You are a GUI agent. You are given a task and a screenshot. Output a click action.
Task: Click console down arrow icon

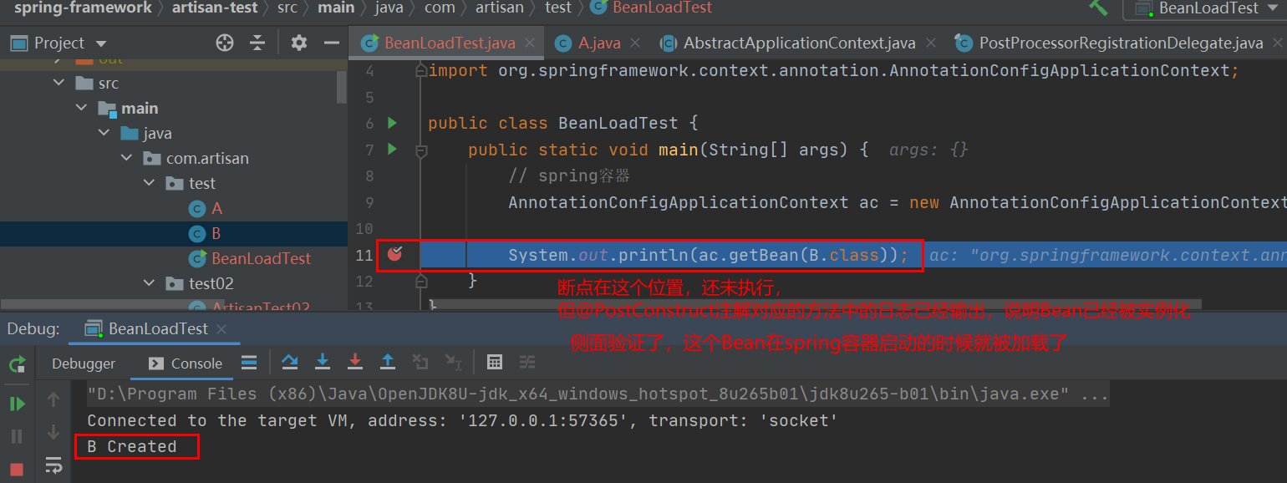53,432
